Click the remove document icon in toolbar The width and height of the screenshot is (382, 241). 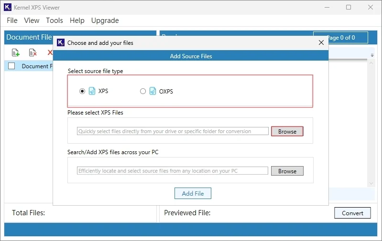pyautogui.click(x=33, y=52)
